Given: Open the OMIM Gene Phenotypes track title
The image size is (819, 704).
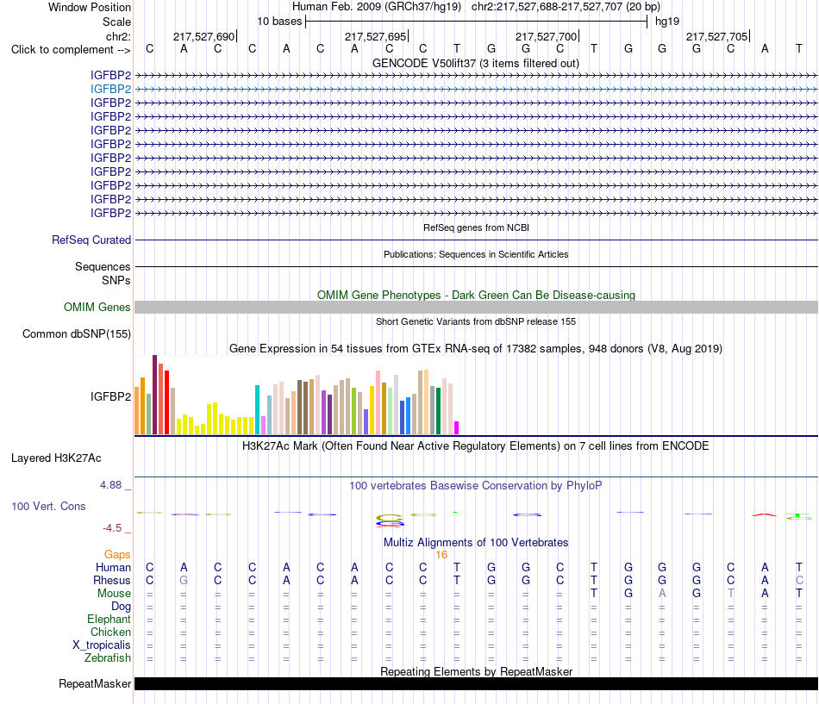Looking at the screenshot, I should 476,295.
